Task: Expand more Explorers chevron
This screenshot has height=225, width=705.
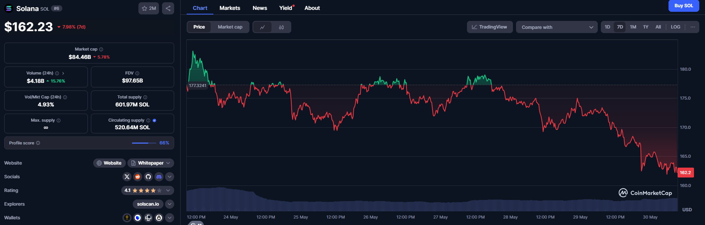Action: [x=170, y=204]
